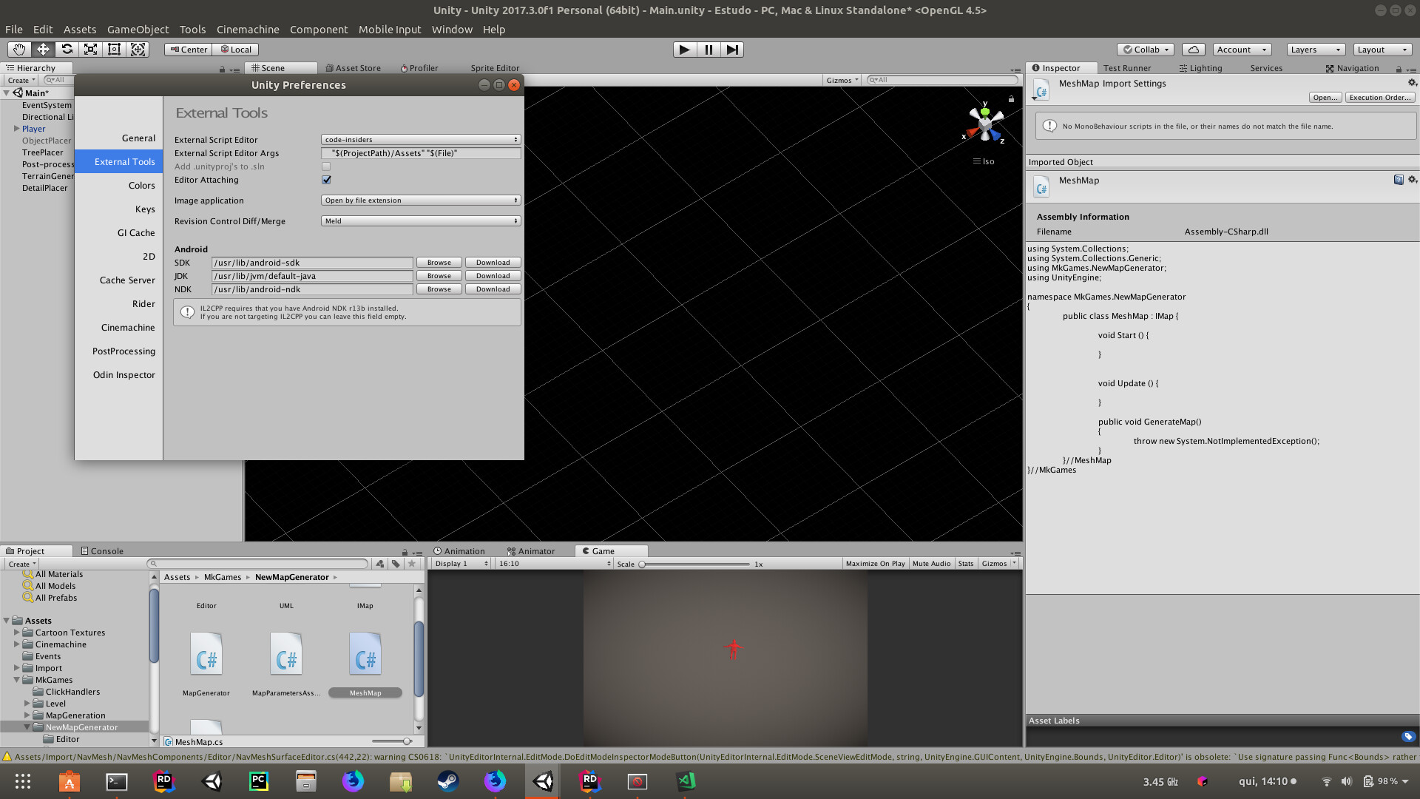
Task: Click Download next to the NDK field
Action: point(493,289)
